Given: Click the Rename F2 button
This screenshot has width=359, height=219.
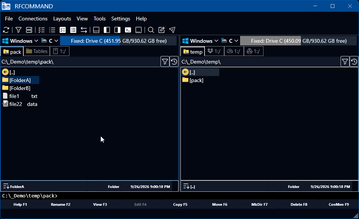Looking at the screenshot, I should 60,204.
